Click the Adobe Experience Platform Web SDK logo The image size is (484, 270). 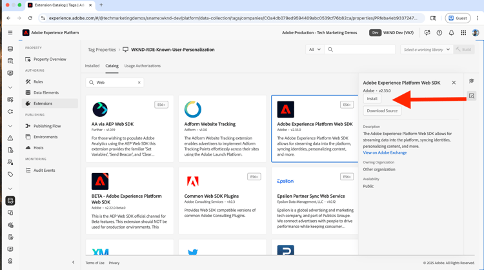[x=285, y=109]
